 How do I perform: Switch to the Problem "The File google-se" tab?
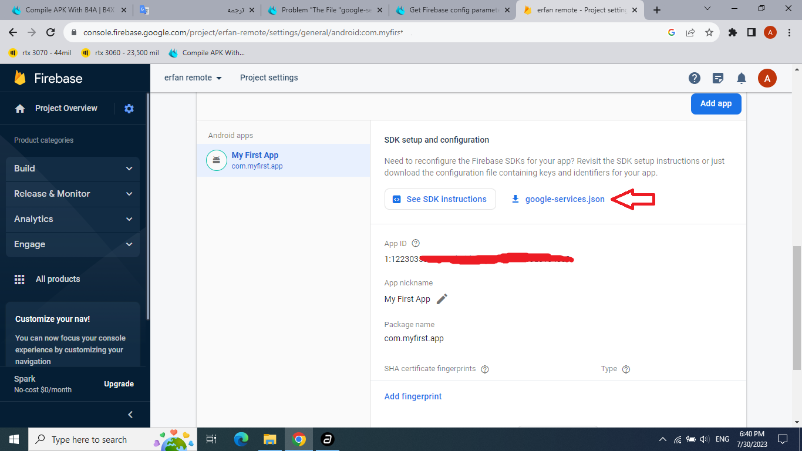click(x=326, y=10)
